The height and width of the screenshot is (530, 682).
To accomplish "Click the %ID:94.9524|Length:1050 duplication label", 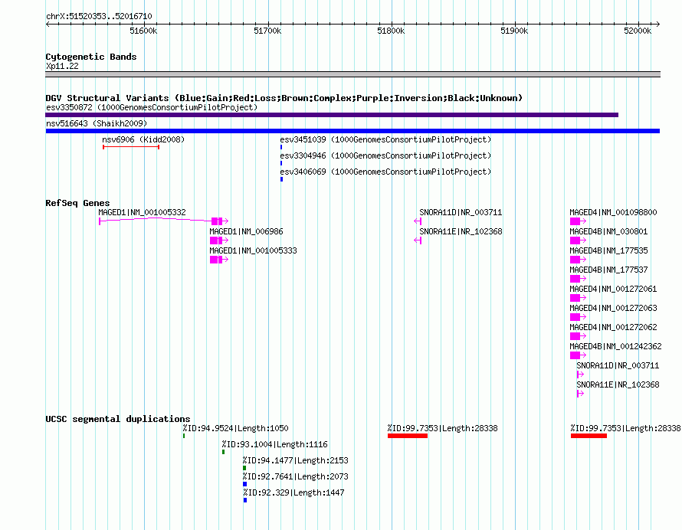I will click(235, 428).
